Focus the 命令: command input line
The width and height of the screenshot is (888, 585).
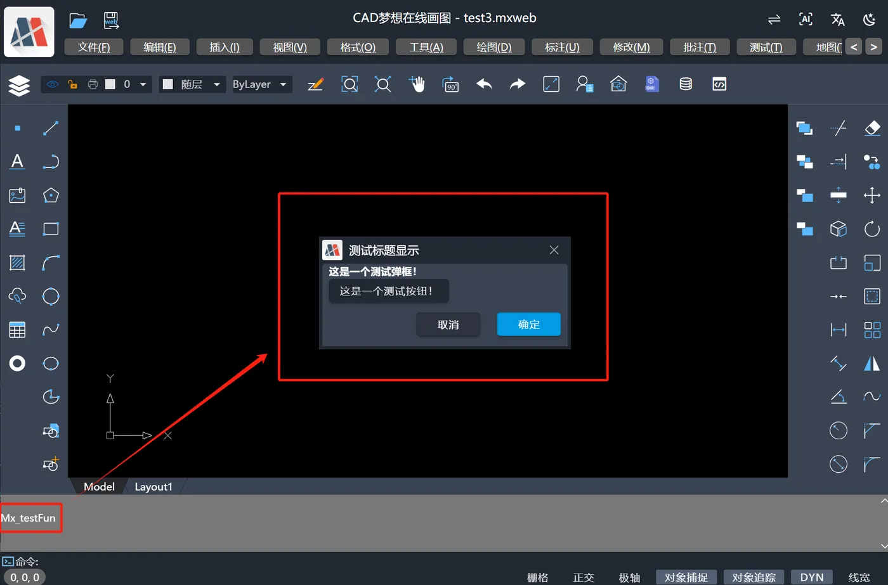(444, 562)
